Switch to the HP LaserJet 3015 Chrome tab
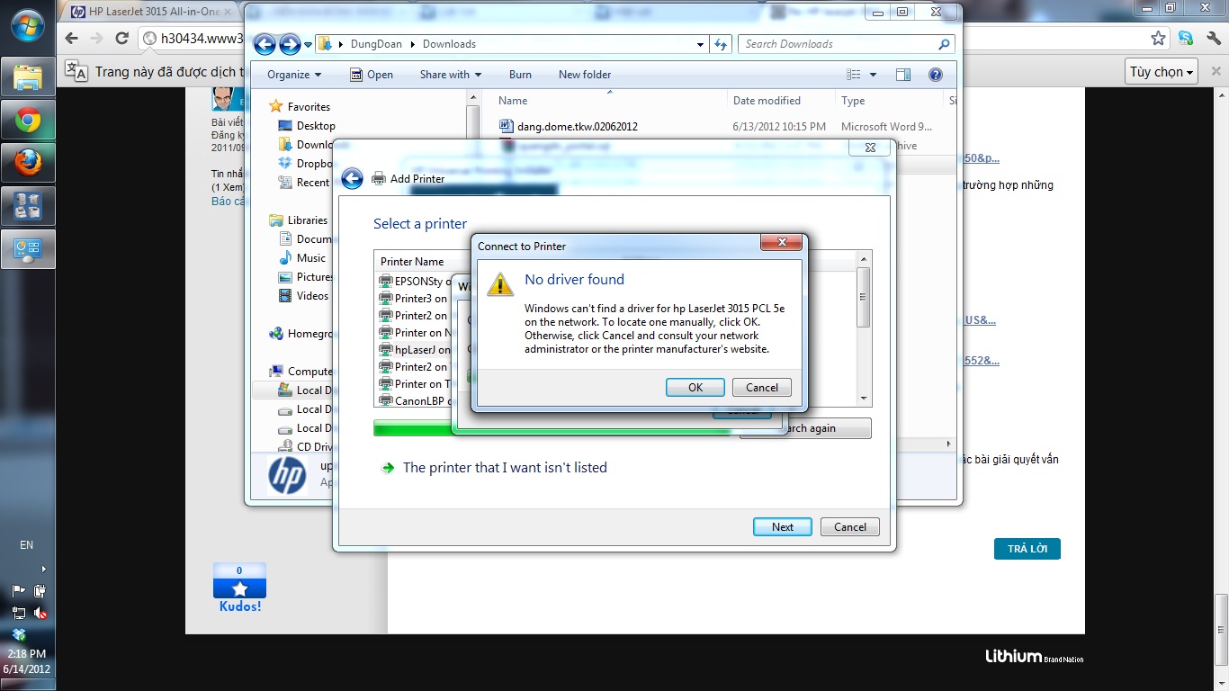The height and width of the screenshot is (691, 1229). click(149, 12)
